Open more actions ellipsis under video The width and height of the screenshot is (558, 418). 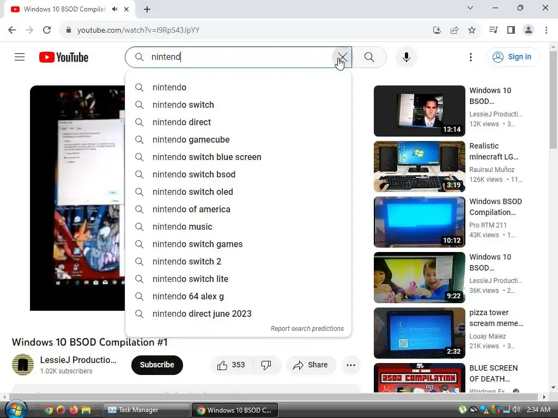click(351, 365)
